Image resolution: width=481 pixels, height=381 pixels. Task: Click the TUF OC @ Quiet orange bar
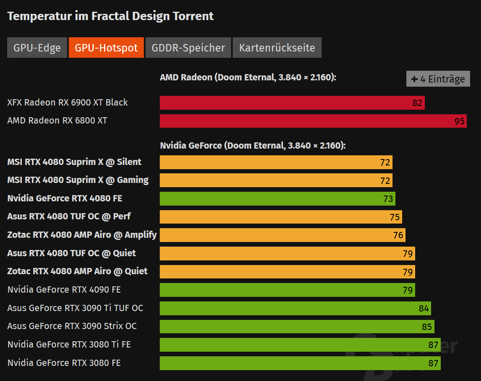pos(287,253)
